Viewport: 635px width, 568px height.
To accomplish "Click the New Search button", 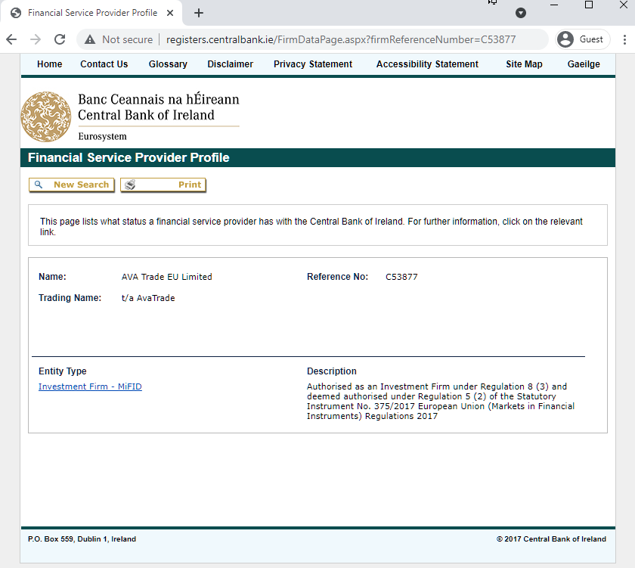I will (x=72, y=185).
